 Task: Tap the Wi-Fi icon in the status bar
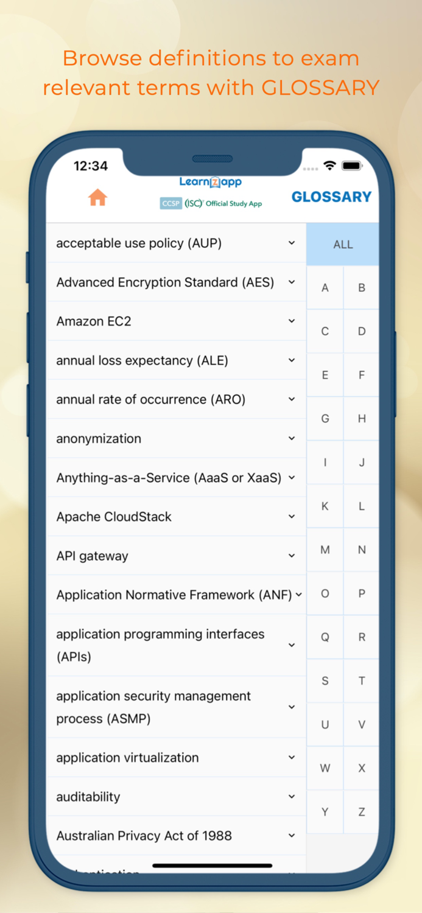329,166
